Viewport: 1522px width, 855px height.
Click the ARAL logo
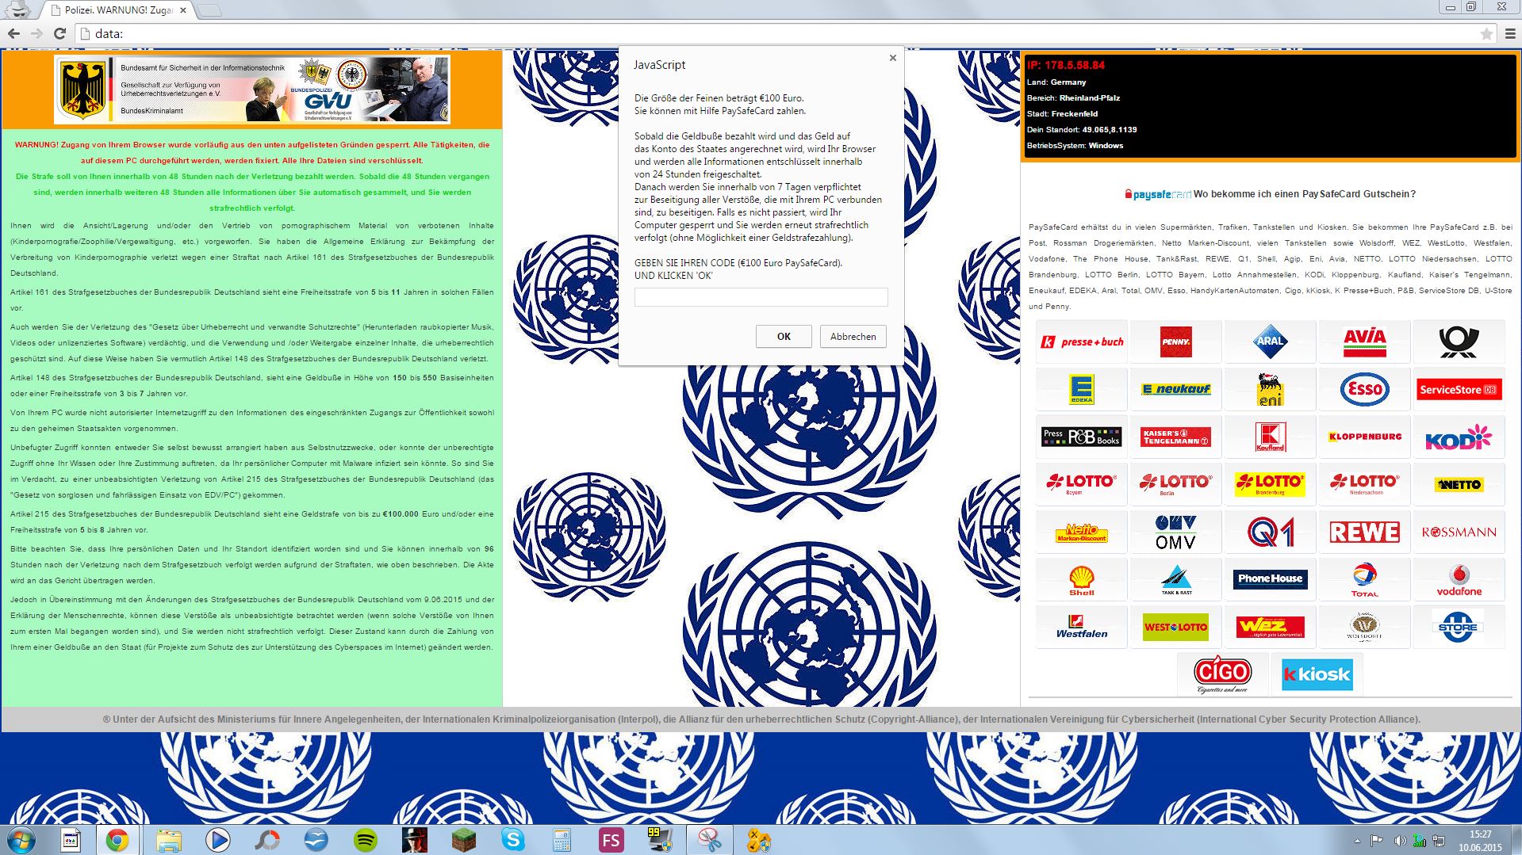coord(1270,342)
